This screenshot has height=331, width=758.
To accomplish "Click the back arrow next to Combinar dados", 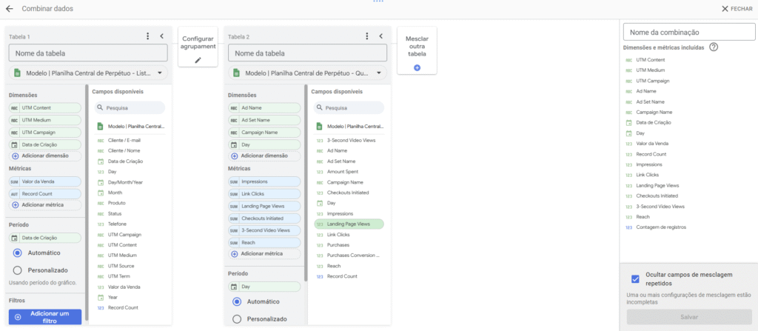I will tap(10, 8).
